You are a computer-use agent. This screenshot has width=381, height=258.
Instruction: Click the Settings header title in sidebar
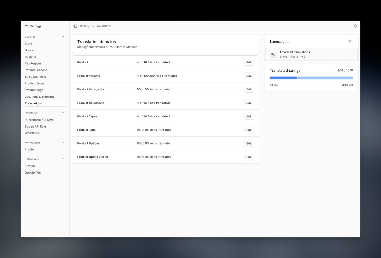[36, 26]
